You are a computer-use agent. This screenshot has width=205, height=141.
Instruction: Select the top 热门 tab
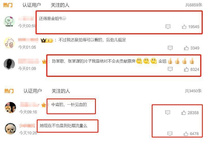8,5
